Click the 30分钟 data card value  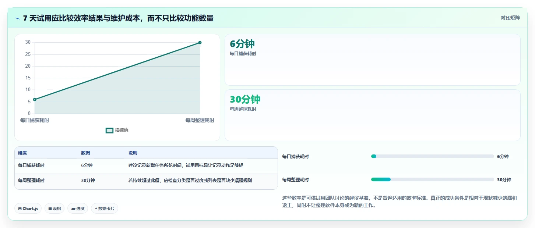coord(245,99)
